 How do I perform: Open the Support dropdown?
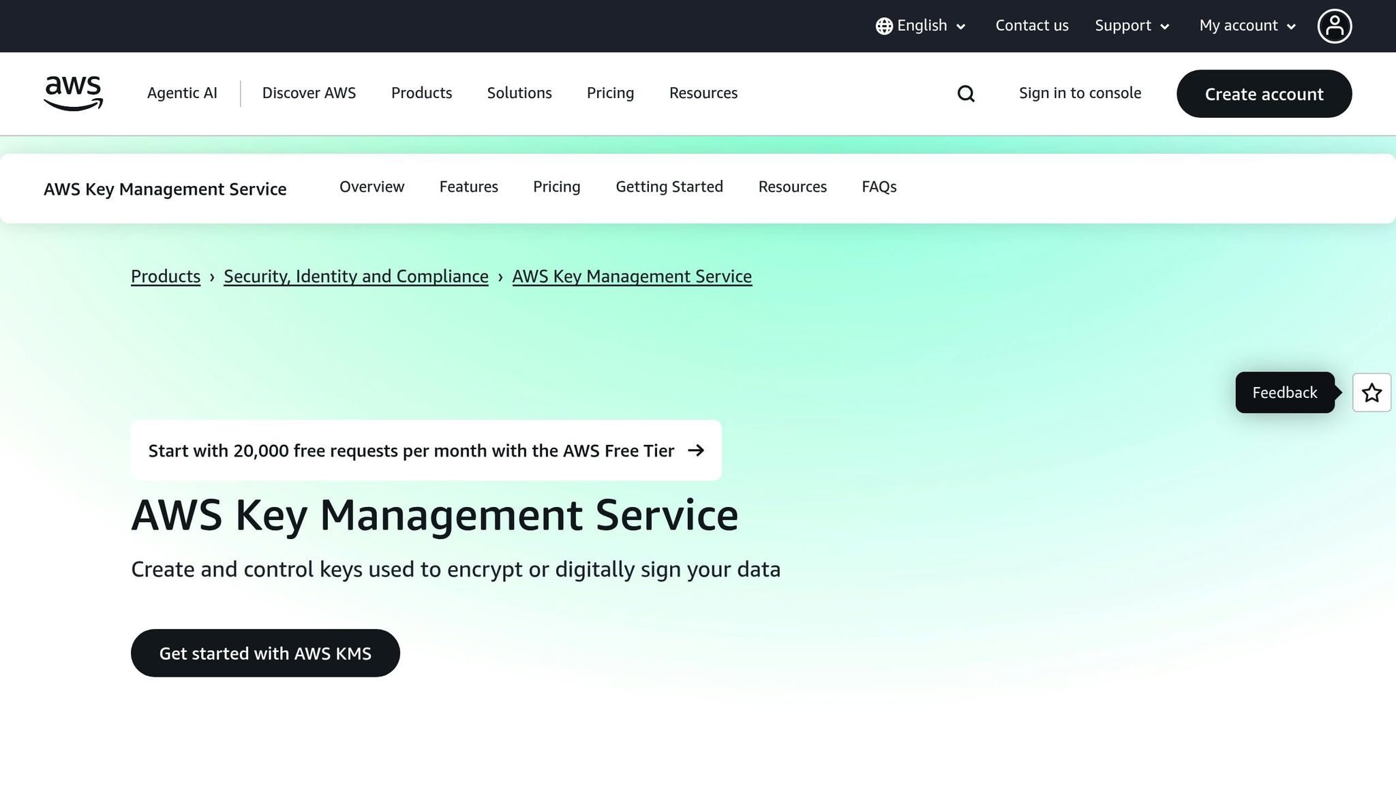[1131, 25]
